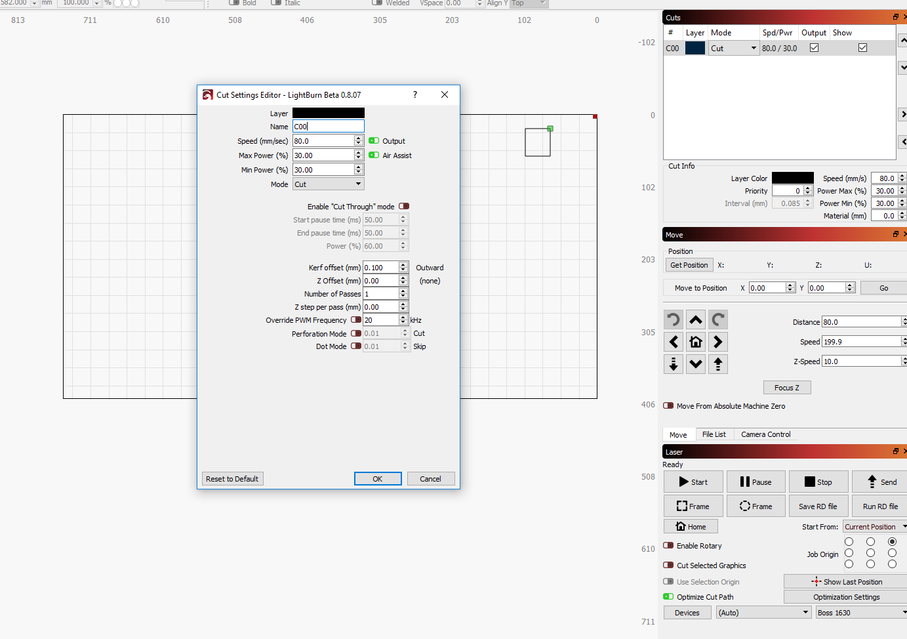Stop the laser job

(x=818, y=482)
